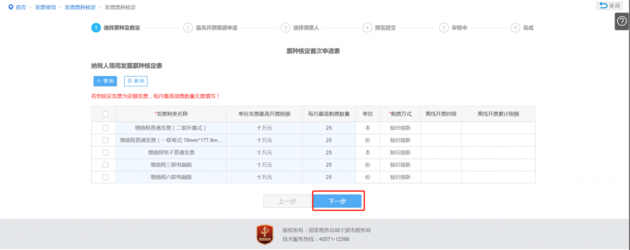Select step 最高开票限额申请
The height and width of the screenshot is (250, 630).
tap(216, 28)
